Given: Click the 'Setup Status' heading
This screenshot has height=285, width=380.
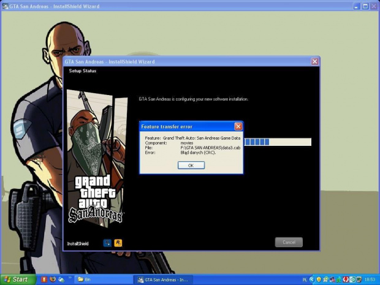Looking at the screenshot, I should click(x=82, y=70).
